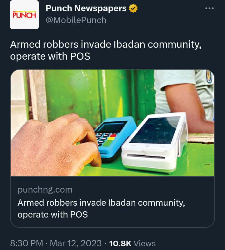Visit the @MobilePunch handle
The height and width of the screenshot is (250, 225).
[76, 20]
